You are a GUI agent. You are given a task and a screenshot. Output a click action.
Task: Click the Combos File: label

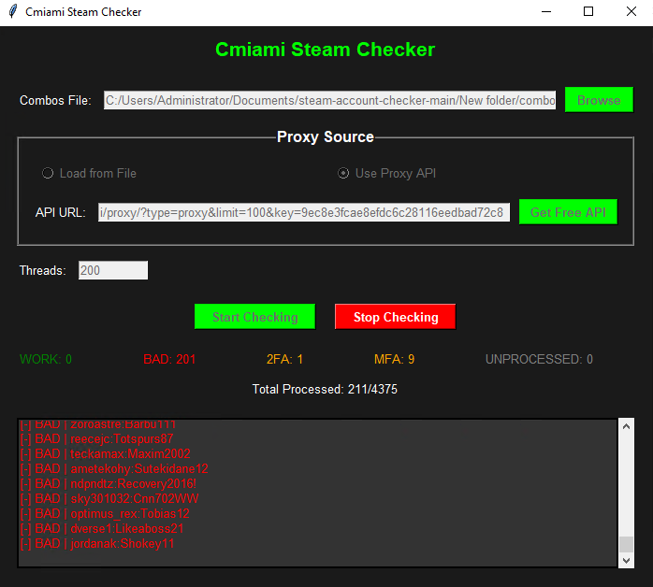pyautogui.click(x=55, y=100)
